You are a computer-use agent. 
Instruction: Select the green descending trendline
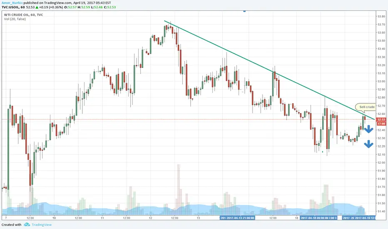point(269,70)
